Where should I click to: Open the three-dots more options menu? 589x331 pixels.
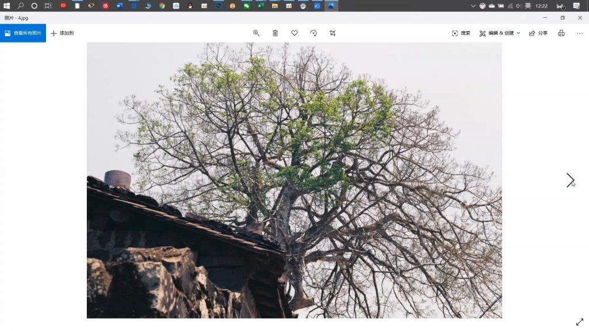580,33
